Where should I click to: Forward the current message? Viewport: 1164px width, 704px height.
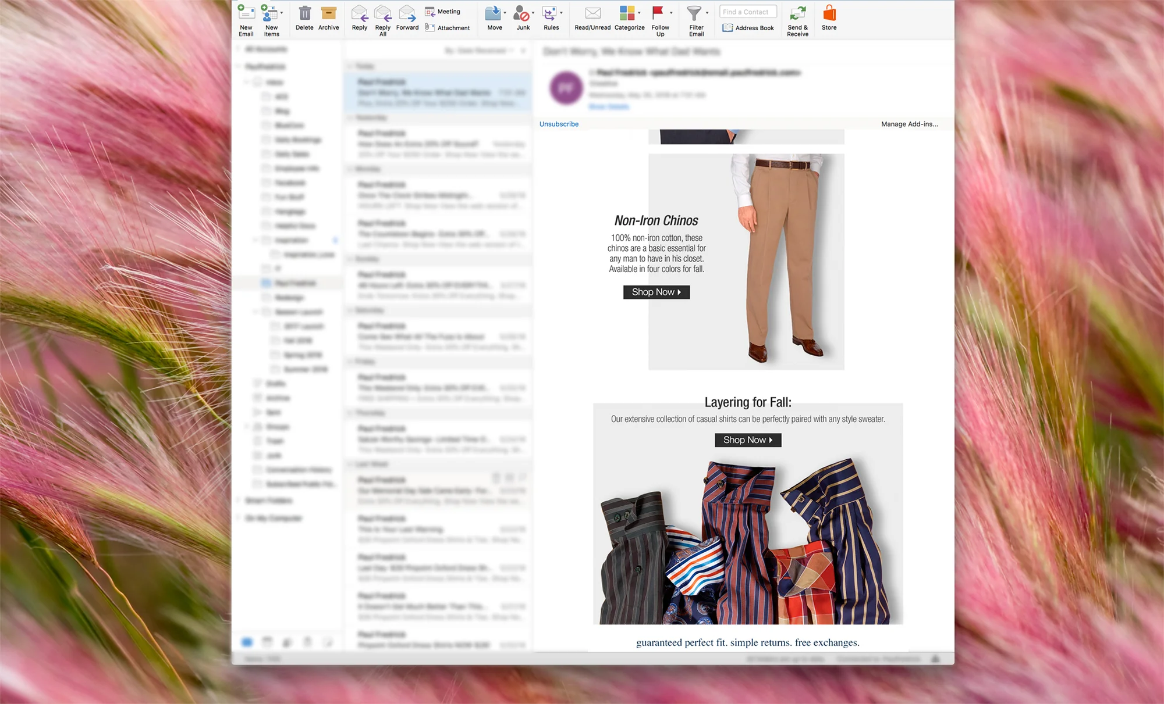[407, 18]
